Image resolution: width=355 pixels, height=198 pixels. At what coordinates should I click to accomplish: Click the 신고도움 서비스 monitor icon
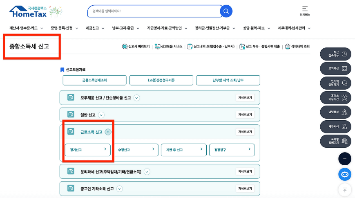pyautogui.click(x=157, y=47)
